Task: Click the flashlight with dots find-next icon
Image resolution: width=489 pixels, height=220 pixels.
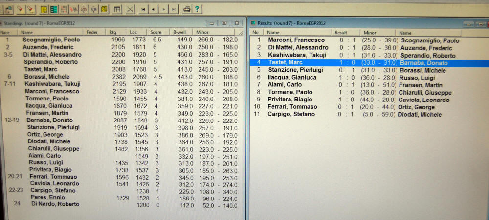Action: (31, 9)
